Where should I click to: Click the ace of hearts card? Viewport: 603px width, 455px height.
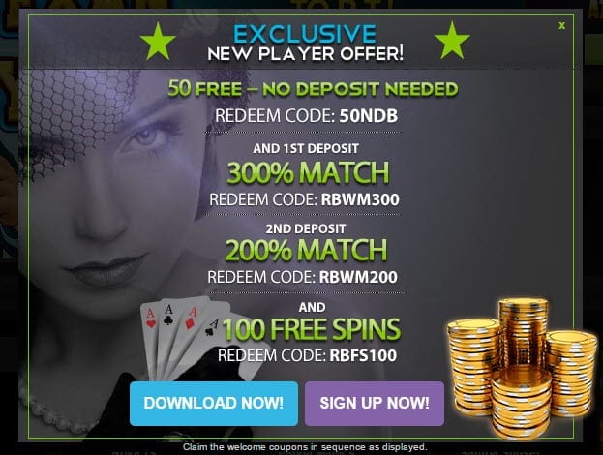tap(151, 339)
